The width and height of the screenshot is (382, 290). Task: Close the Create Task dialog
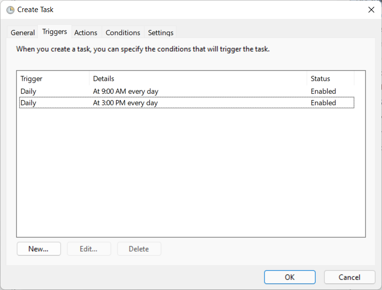point(371,10)
